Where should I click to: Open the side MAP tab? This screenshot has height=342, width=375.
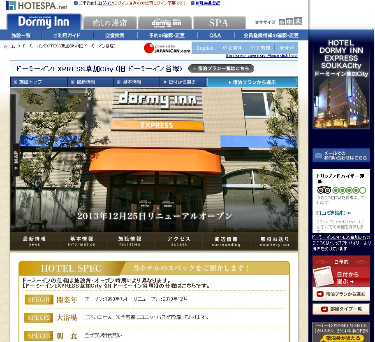point(16,160)
